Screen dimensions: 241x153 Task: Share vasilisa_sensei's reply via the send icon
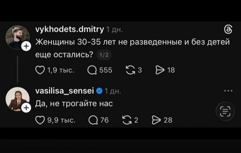(x=156, y=120)
